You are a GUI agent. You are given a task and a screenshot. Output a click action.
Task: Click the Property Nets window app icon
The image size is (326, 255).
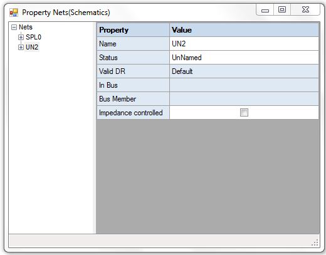click(14, 13)
